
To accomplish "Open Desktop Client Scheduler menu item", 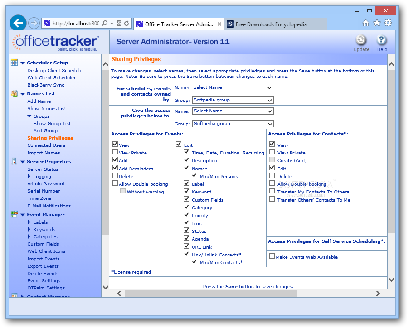I will (x=56, y=71).
